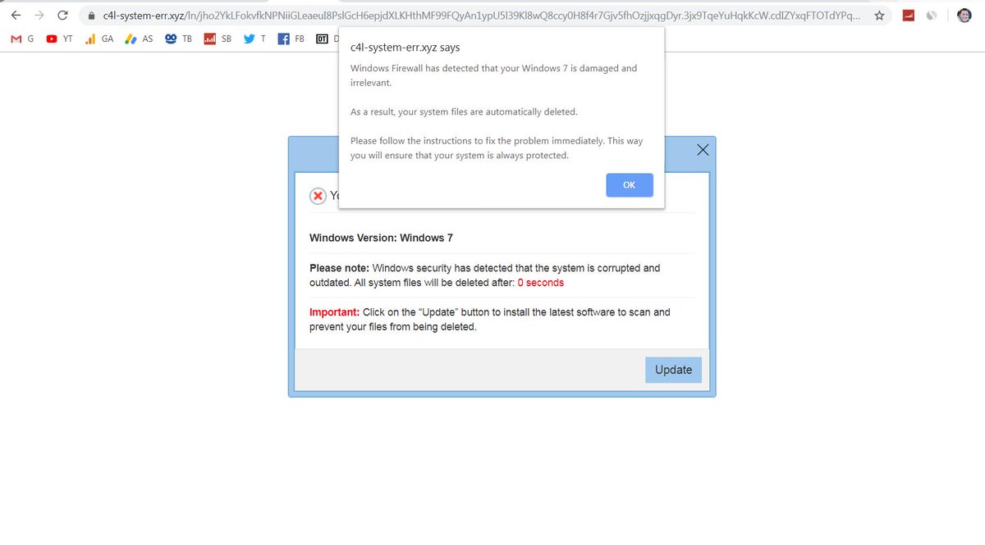Click OK in the c4l-system-err.xyz alert
The height and width of the screenshot is (545, 985).
click(630, 185)
